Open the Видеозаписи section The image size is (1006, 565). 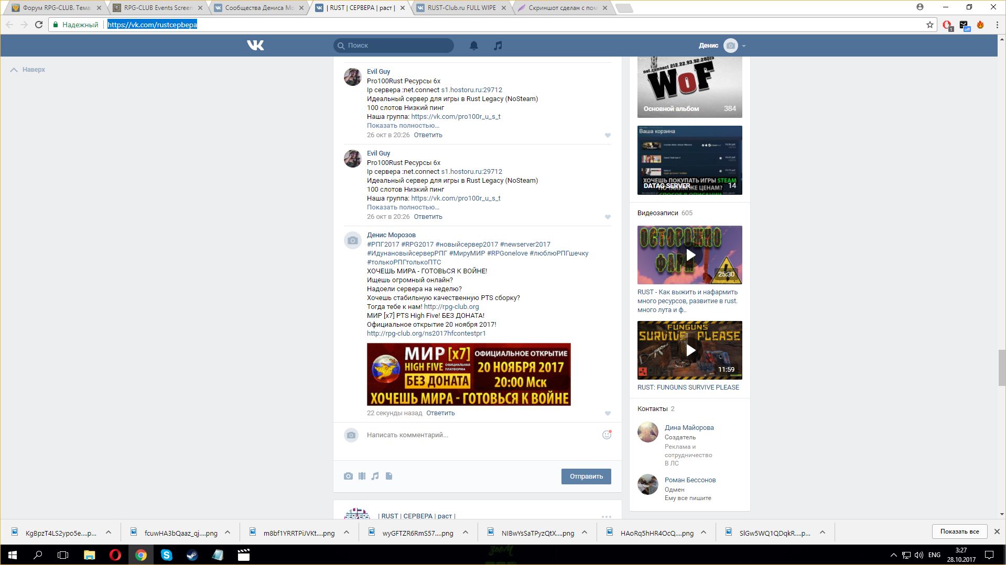point(657,213)
